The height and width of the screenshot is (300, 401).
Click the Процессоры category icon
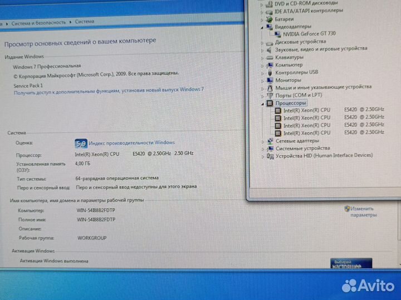[x=270, y=103]
